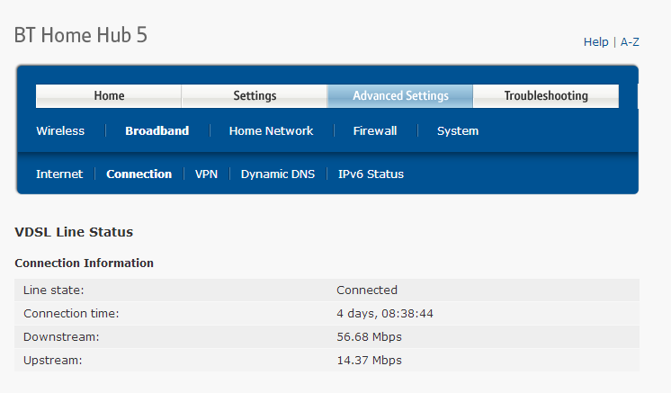The height and width of the screenshot is (393, 671).
Task: Switch to the Settings tab
Action: pos(255,96)
